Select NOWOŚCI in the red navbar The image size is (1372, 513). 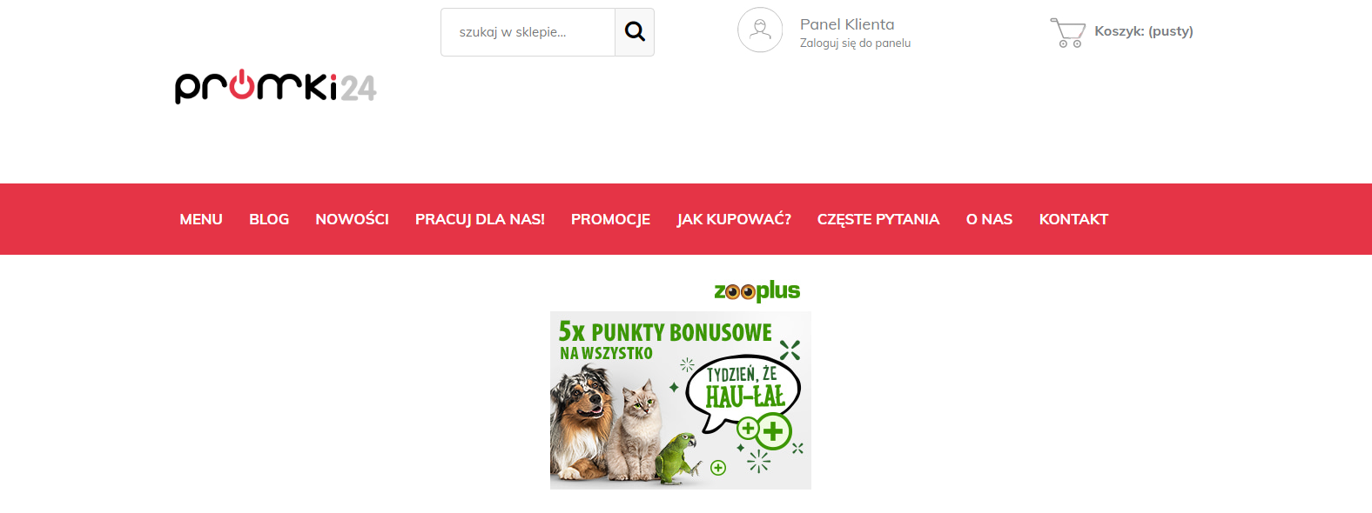(352, 219)
